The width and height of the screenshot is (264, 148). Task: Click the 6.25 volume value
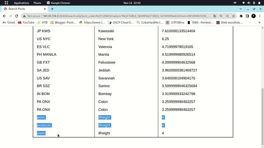pyautogui.click(x=165, y=39)
